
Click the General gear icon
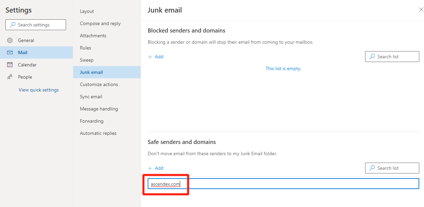10,40
